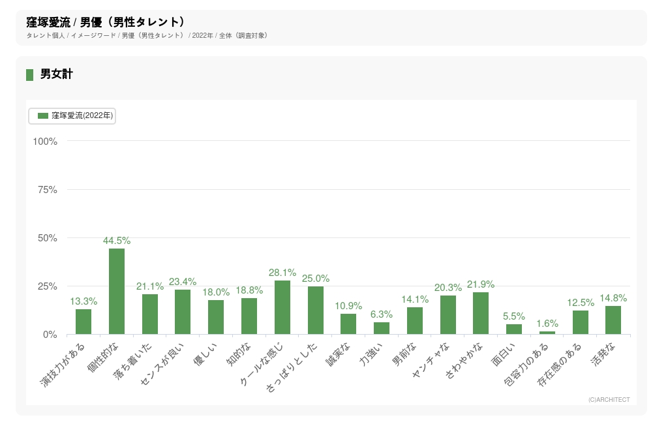Screen dimensions: 668x426
Task: Select the 存在感のある bar at 12.5%
Action: [581, 322]
